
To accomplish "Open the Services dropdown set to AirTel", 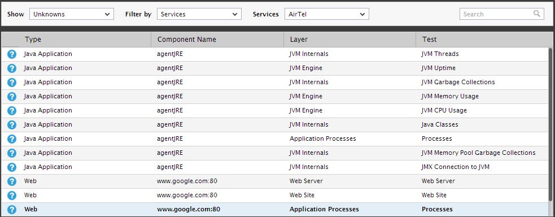I will tap(327, 14).
